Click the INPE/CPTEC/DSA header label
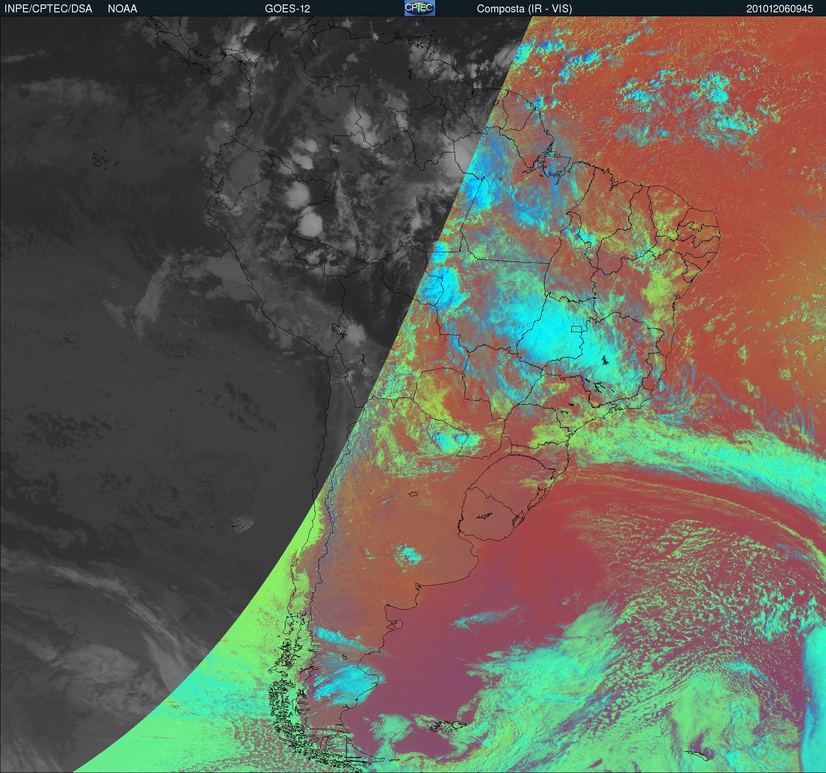The height and width of the screenshot is (773, 826). pyautogui.click(x=48, y=8)
